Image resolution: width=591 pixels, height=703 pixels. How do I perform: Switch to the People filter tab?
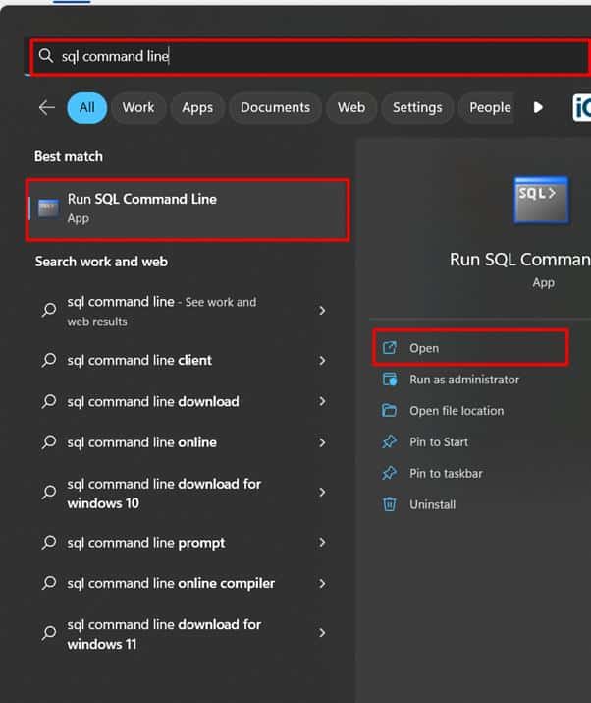490,107
